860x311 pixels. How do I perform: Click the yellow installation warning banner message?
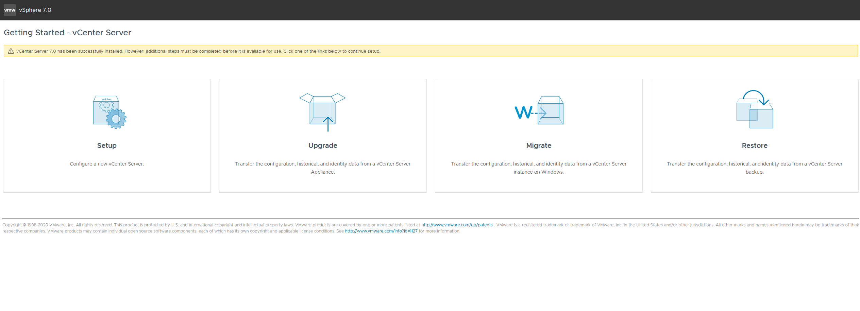(198, 51)
